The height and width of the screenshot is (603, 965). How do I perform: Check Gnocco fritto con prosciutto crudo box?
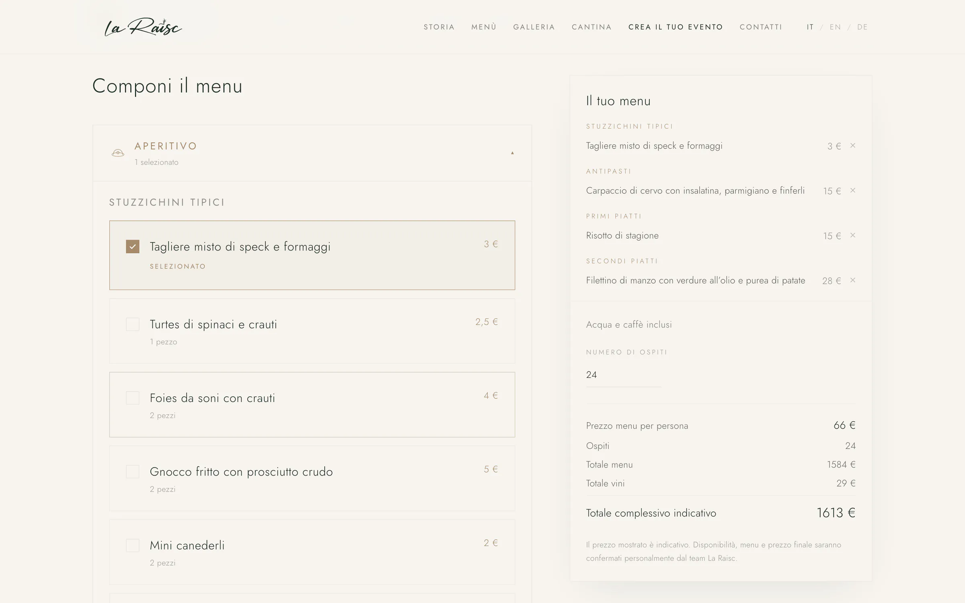pyautogui.click(x=133, y=472)
